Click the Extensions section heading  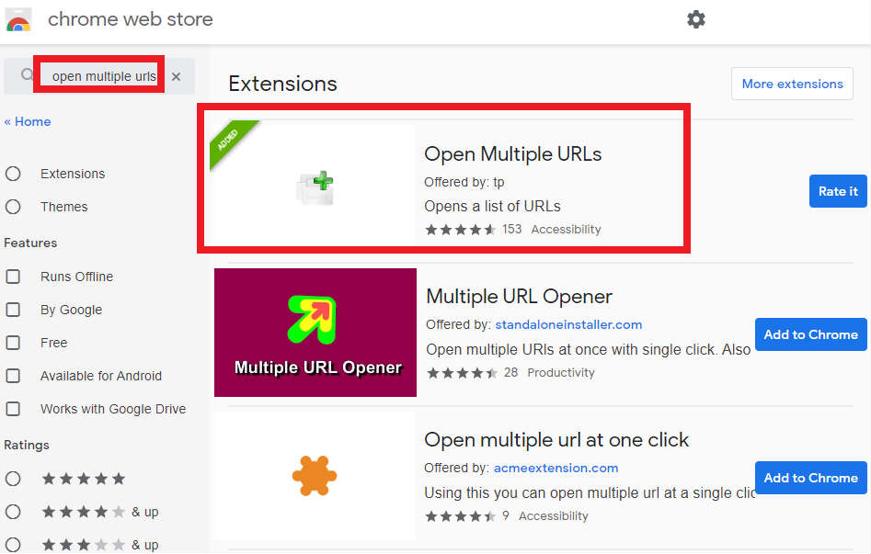coord(282,84)
